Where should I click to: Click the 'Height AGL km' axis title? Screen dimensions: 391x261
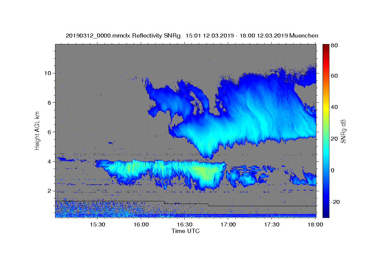coord(37,130)
